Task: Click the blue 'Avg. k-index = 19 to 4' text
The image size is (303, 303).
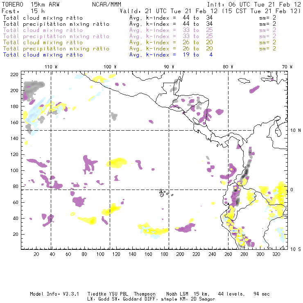Action: [171, 55]
